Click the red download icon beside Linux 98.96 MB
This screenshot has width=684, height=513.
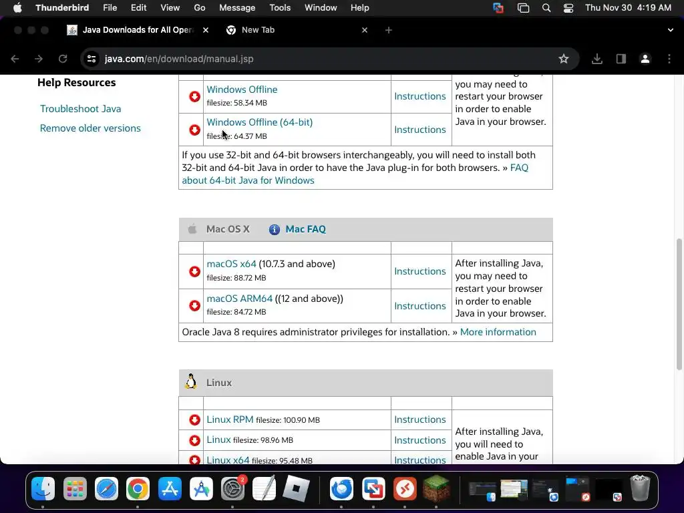tap(194, 440)
